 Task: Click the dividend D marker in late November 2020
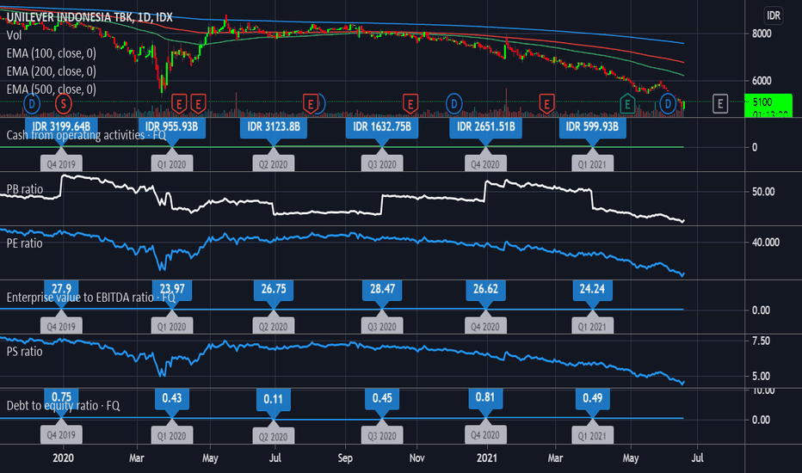[453, 104]
